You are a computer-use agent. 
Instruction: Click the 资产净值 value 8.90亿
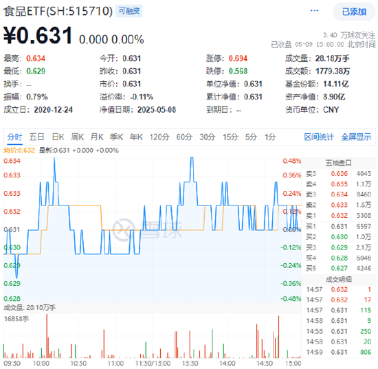334,97
